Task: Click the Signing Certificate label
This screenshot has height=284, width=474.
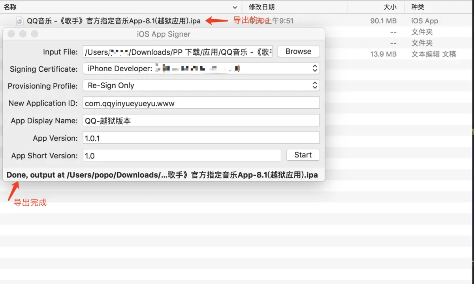Action: (x=44, y=69)
